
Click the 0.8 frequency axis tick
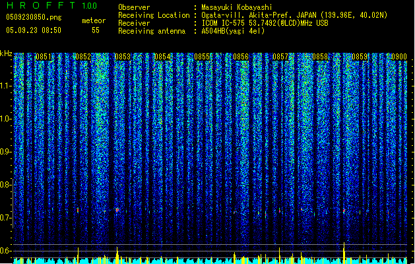(6, 185)
